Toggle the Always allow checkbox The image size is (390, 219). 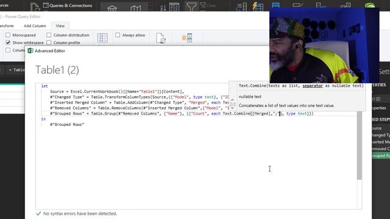118,35
